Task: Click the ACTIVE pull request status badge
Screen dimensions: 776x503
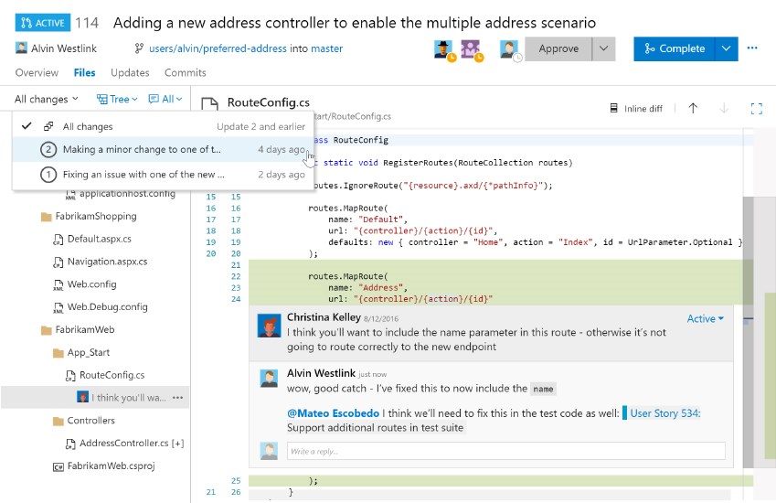Action: pyautogui.click(x=43, y=23)
